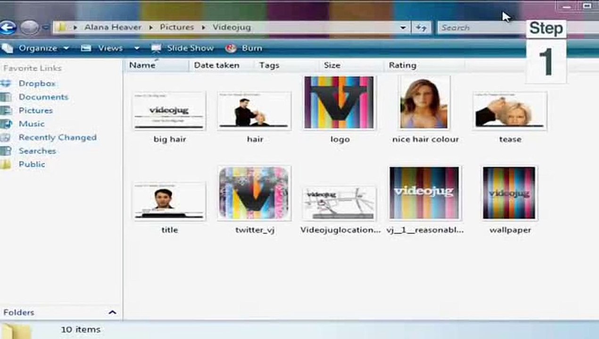The width and height of the screenshot is (599, 339).
Task: Click the Organize icon in toolbar
Action: pos(7,48)
